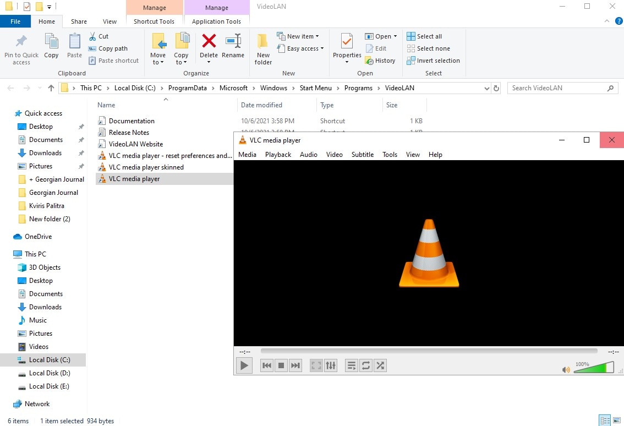Expand address bar history dropdown
This screenshot has width=624, height=426.
[x=486, y=89]
